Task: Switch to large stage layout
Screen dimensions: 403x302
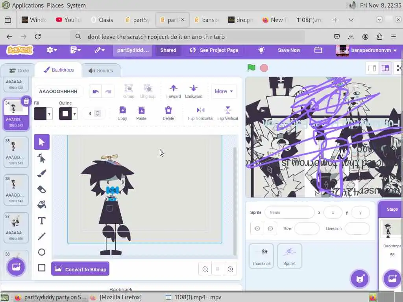Action: 385,68
